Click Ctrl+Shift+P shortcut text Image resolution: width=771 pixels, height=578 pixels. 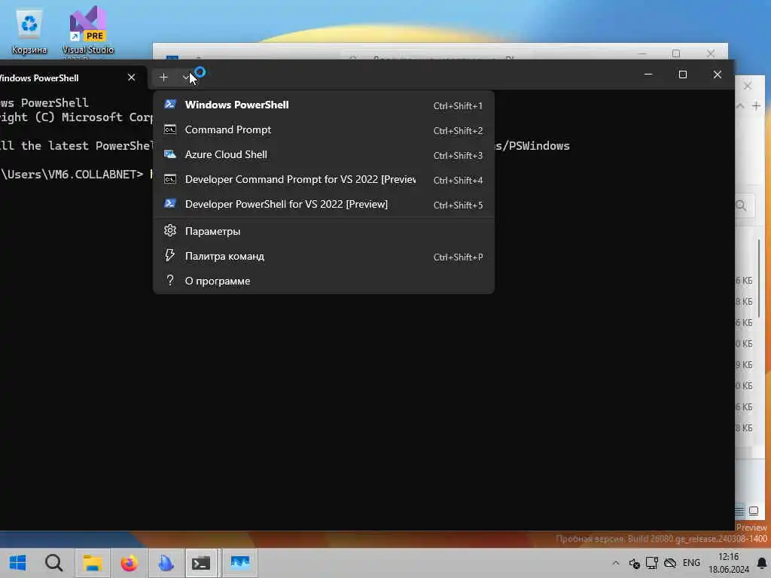coord(458,257)
